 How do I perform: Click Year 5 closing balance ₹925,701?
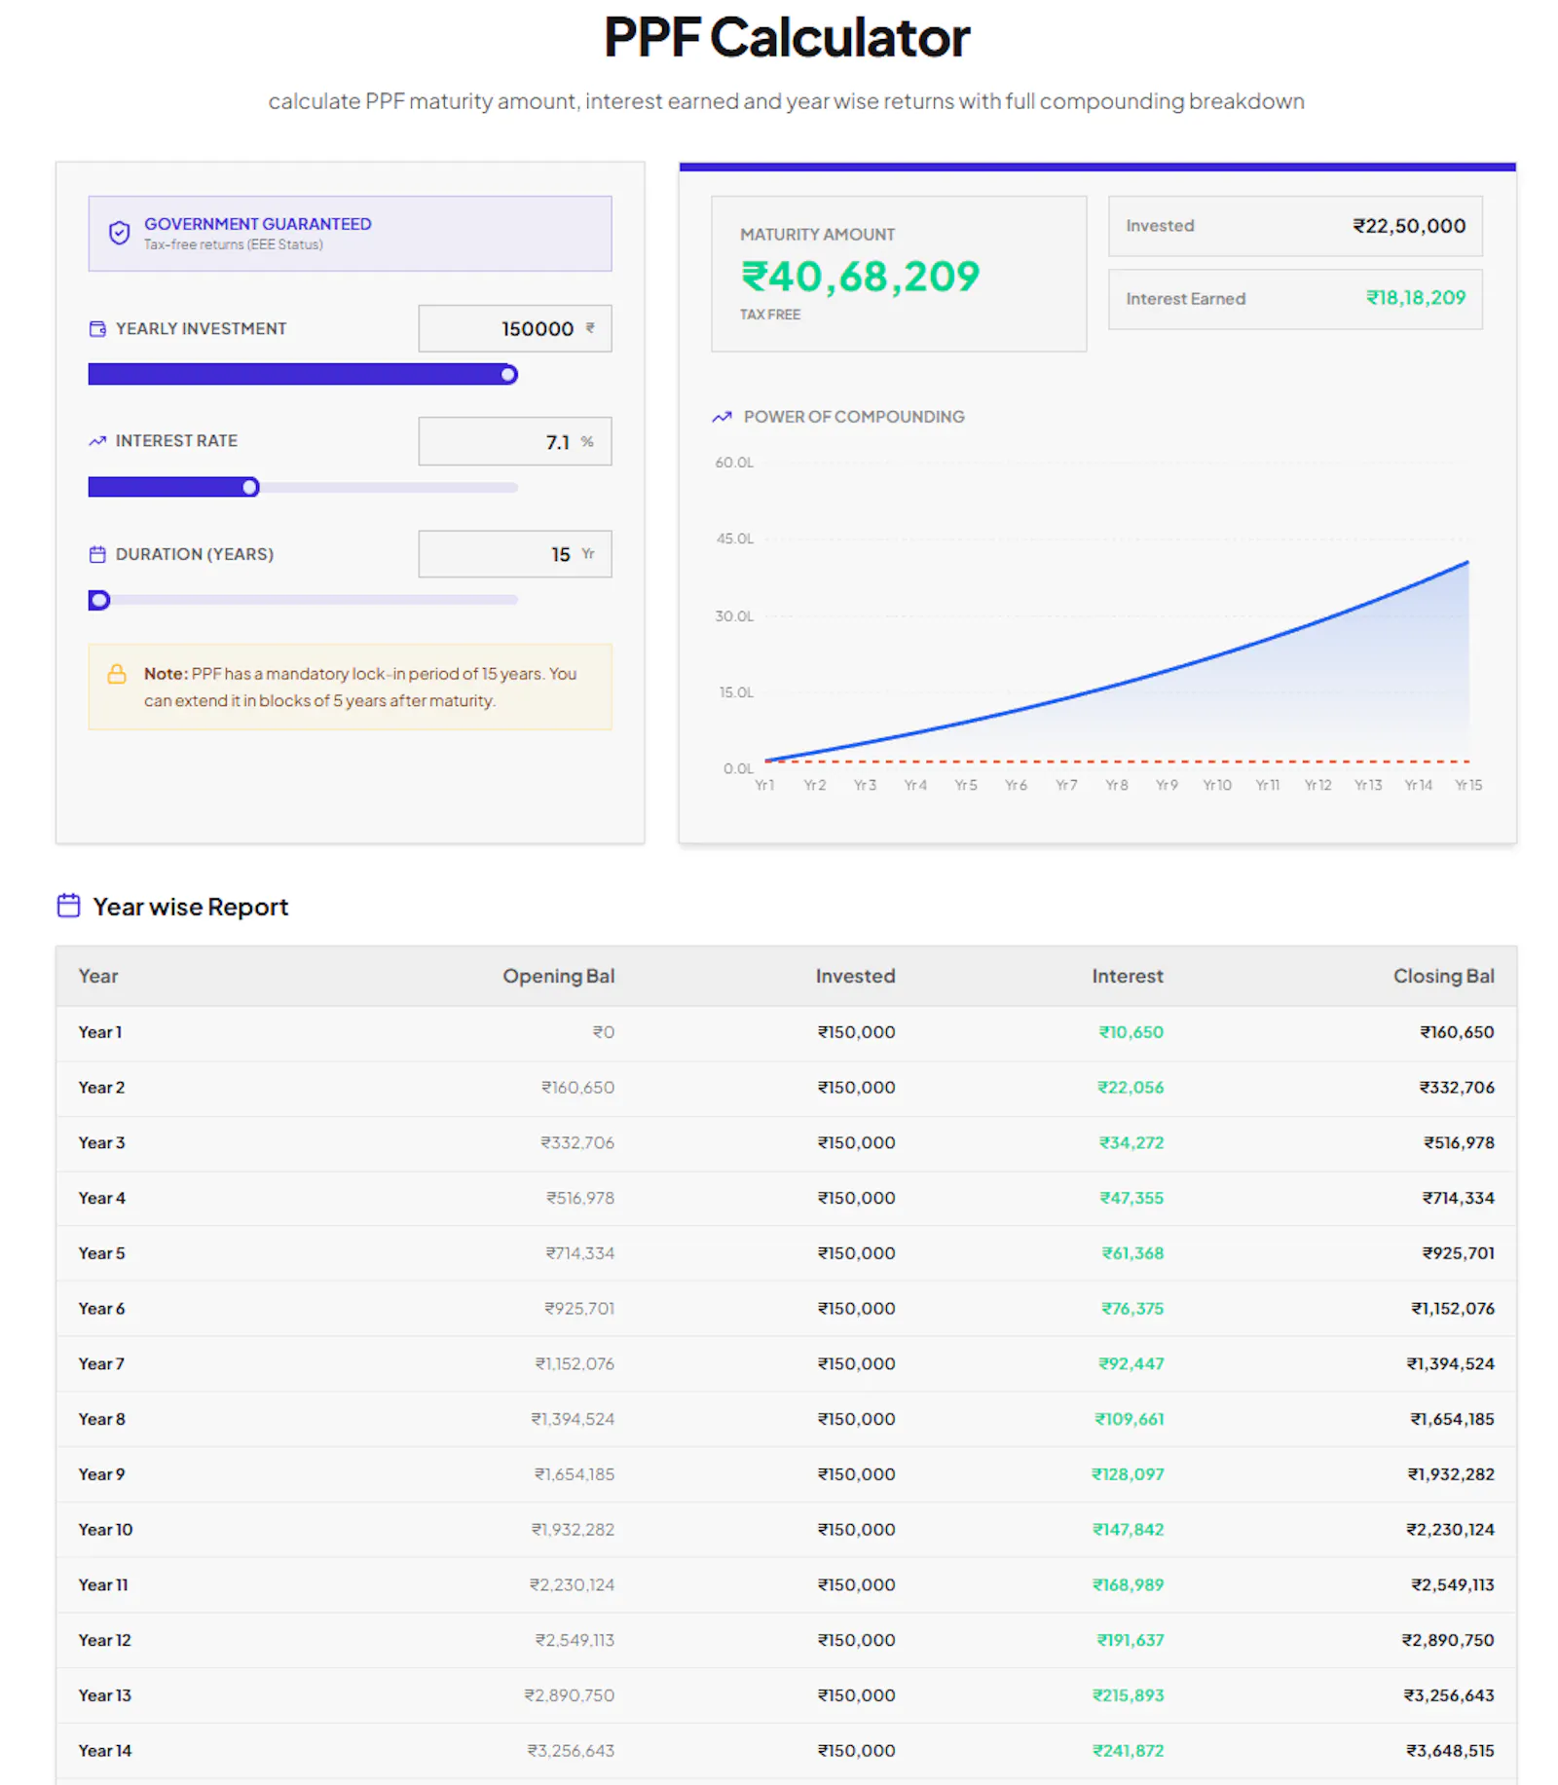click(1458, 1253)
